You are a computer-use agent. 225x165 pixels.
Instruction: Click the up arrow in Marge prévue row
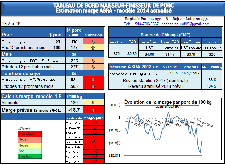pyautogui.click(x=93, y=110)
